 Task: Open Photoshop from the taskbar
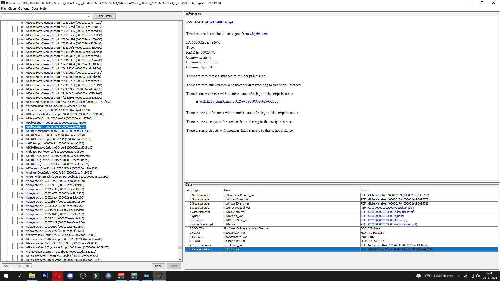[x=45, y=276]
